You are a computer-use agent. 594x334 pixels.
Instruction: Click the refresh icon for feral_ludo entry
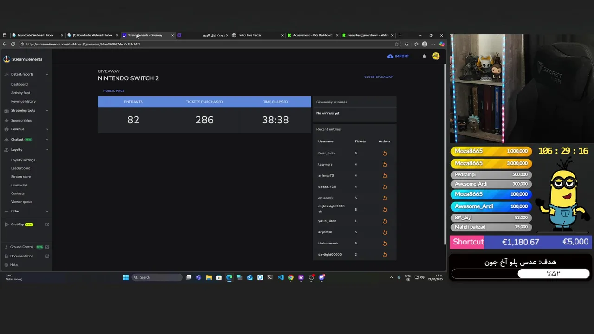point(385,154)
